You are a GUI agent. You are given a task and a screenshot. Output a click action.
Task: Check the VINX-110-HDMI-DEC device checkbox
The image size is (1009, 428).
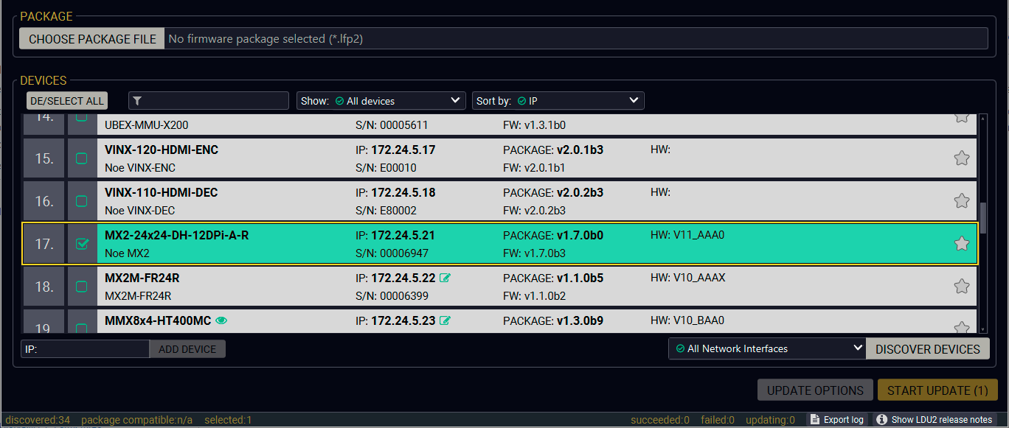click(82, 201)
